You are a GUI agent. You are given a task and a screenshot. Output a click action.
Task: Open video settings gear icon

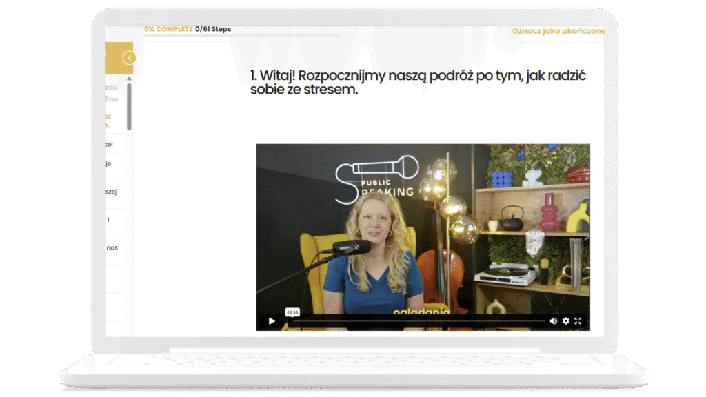[x=566, y=321]
